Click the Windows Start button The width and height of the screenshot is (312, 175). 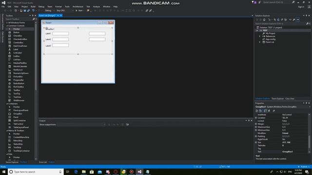pos(4,172)
